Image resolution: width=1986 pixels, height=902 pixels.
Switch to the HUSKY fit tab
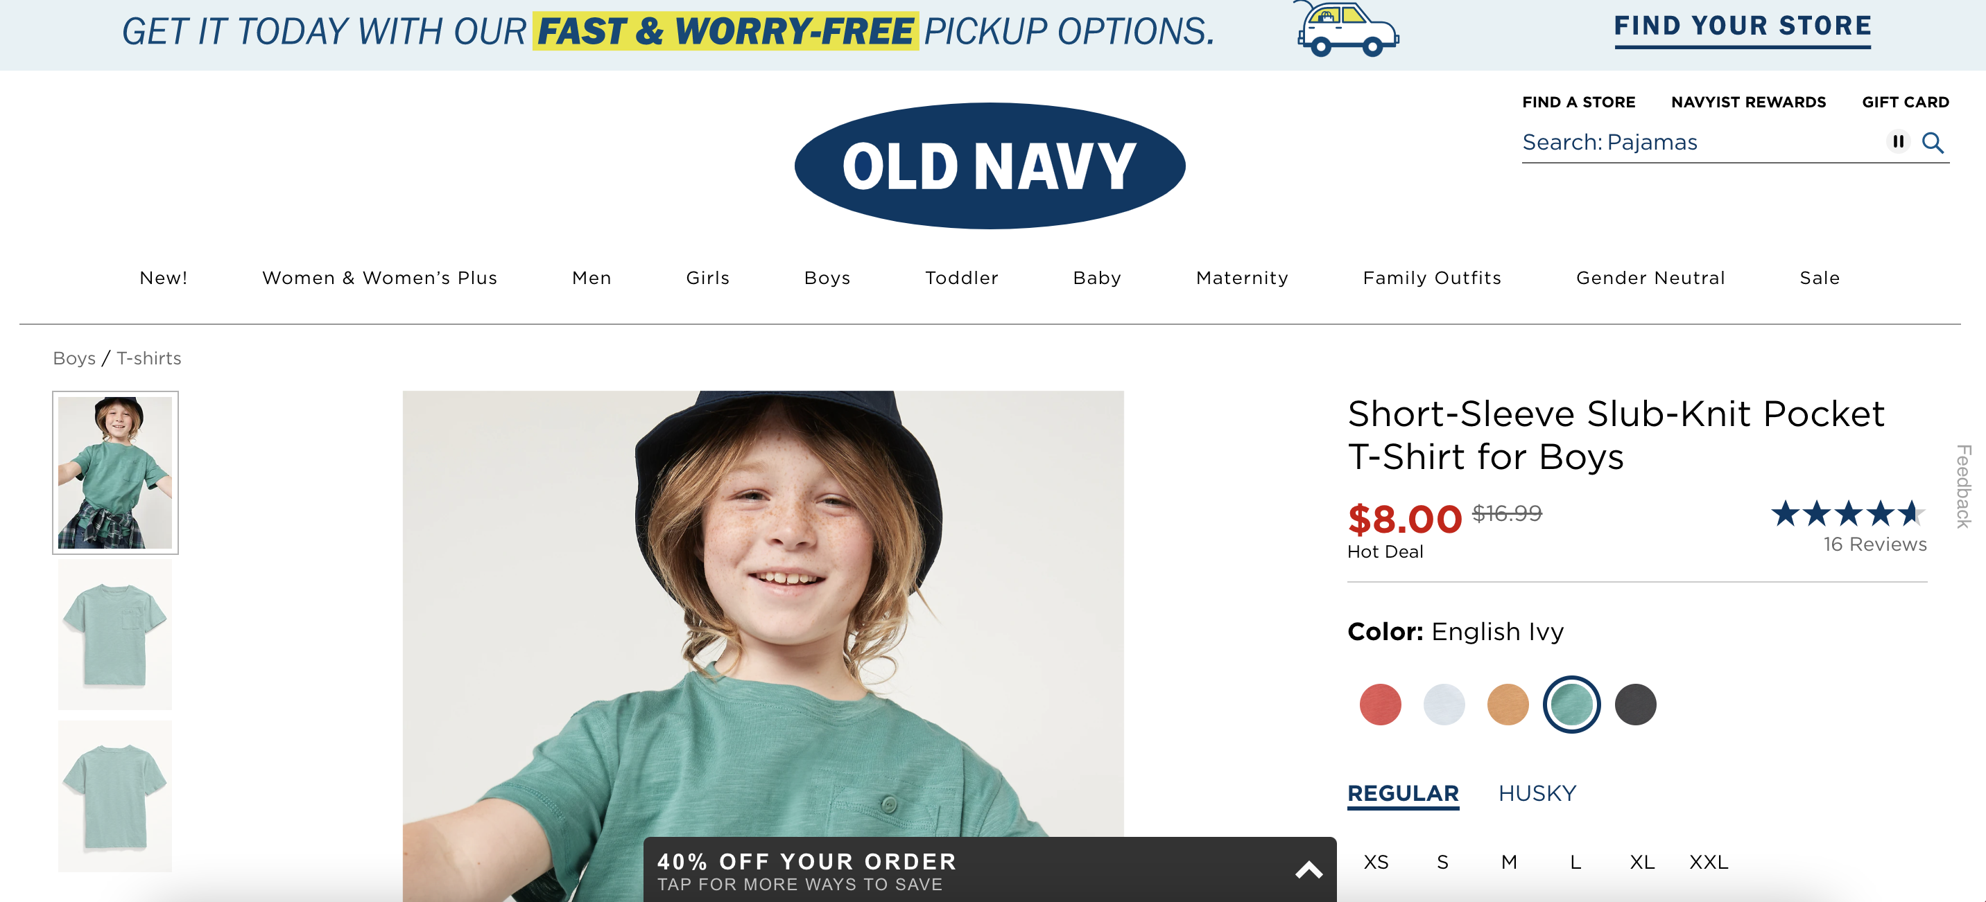(x=1537, y=793)
